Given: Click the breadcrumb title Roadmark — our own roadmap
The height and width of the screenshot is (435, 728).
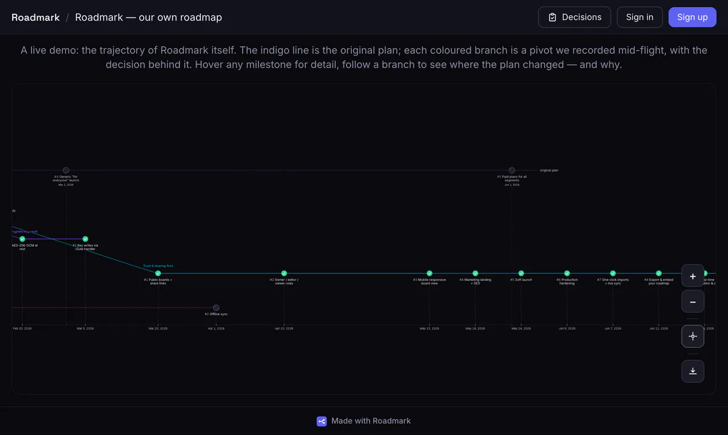Looking at the screenshot, I should [148, 17].
